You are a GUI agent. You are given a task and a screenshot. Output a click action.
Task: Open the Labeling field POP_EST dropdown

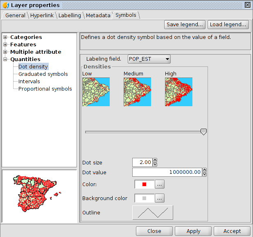(x=149, y=59)
